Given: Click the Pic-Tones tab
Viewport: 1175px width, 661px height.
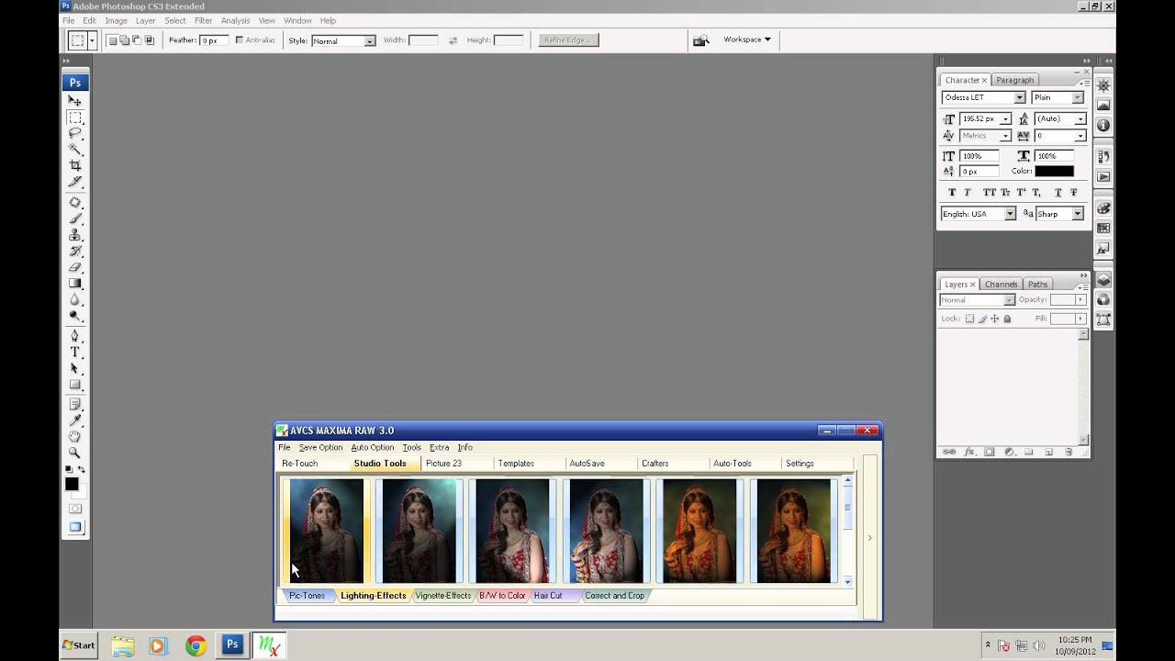Looking at the screenshot, I should click(x=307, y=596).
